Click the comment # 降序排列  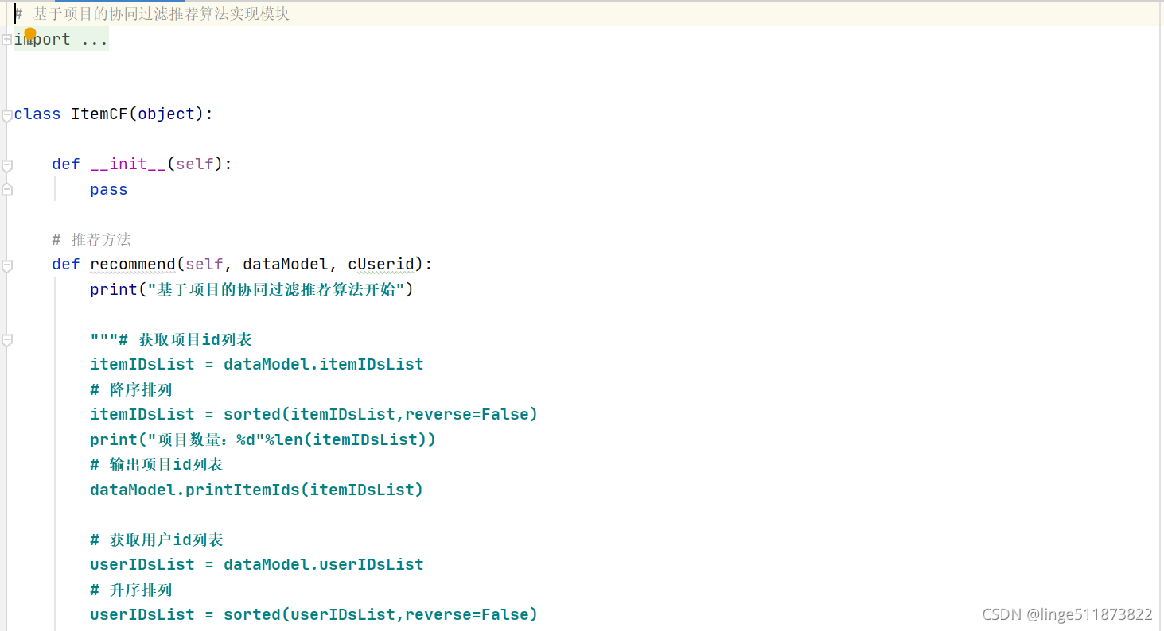[x=131, y=389]
